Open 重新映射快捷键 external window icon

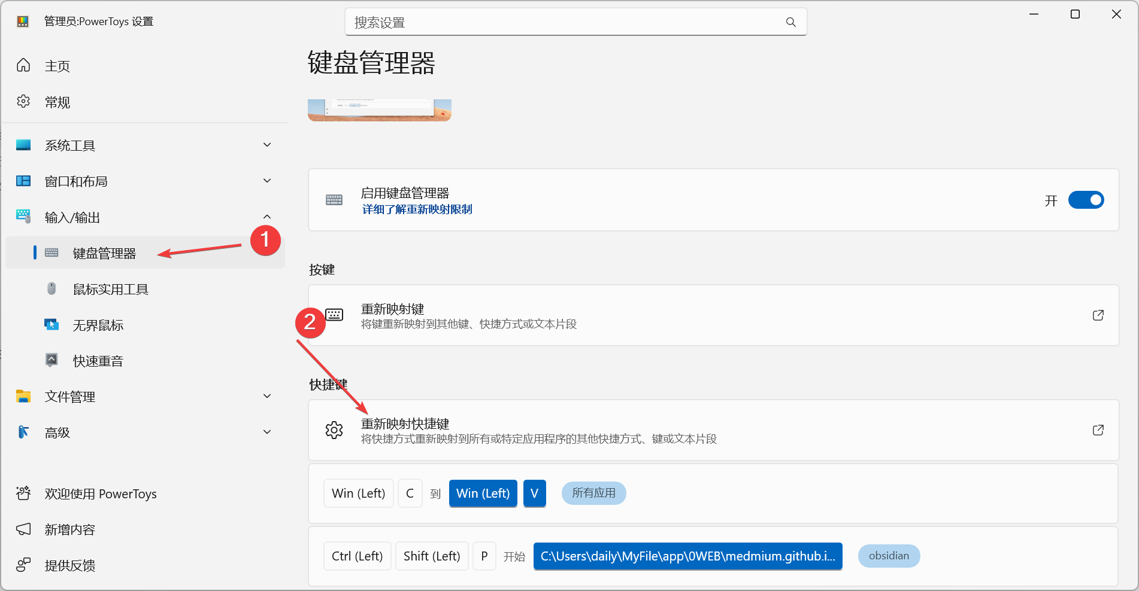1098,430
